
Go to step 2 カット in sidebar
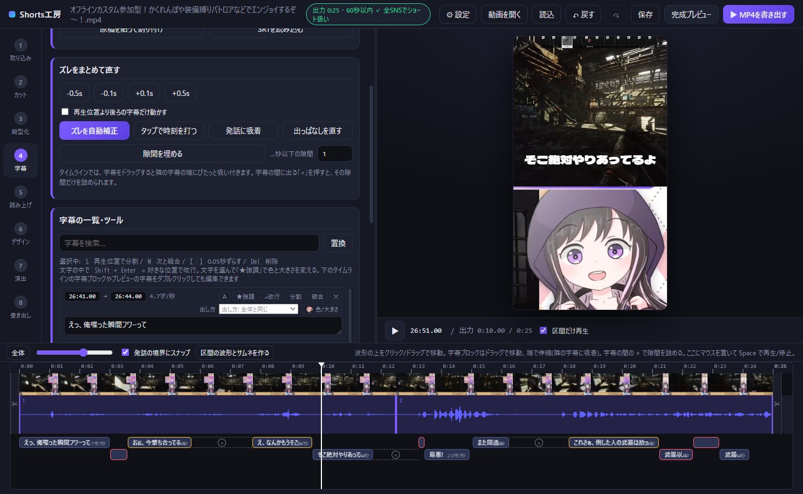coord(20,87)
